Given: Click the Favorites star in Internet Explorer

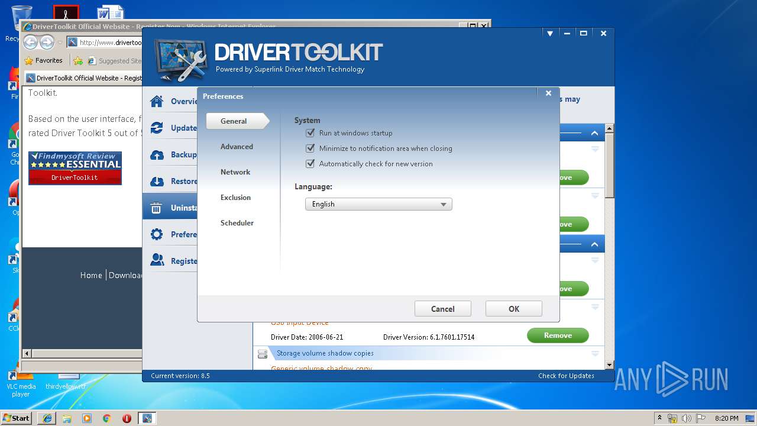Looking at the screenshot, I should tap(28, 60).
